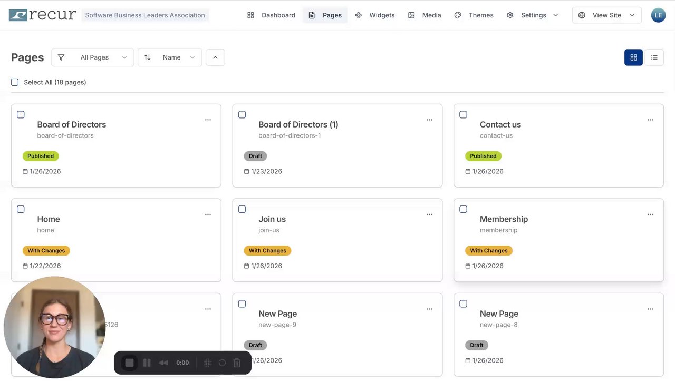Open the Contact us card ellipsis menu
Viewport: 675px width, 382px height.
pos(651,120)
